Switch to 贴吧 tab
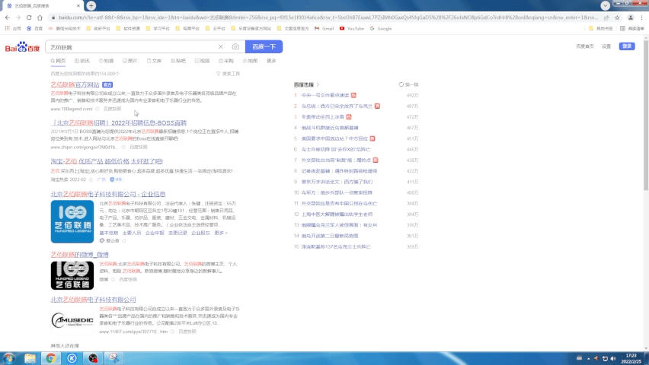 click(x=178, y=61)
